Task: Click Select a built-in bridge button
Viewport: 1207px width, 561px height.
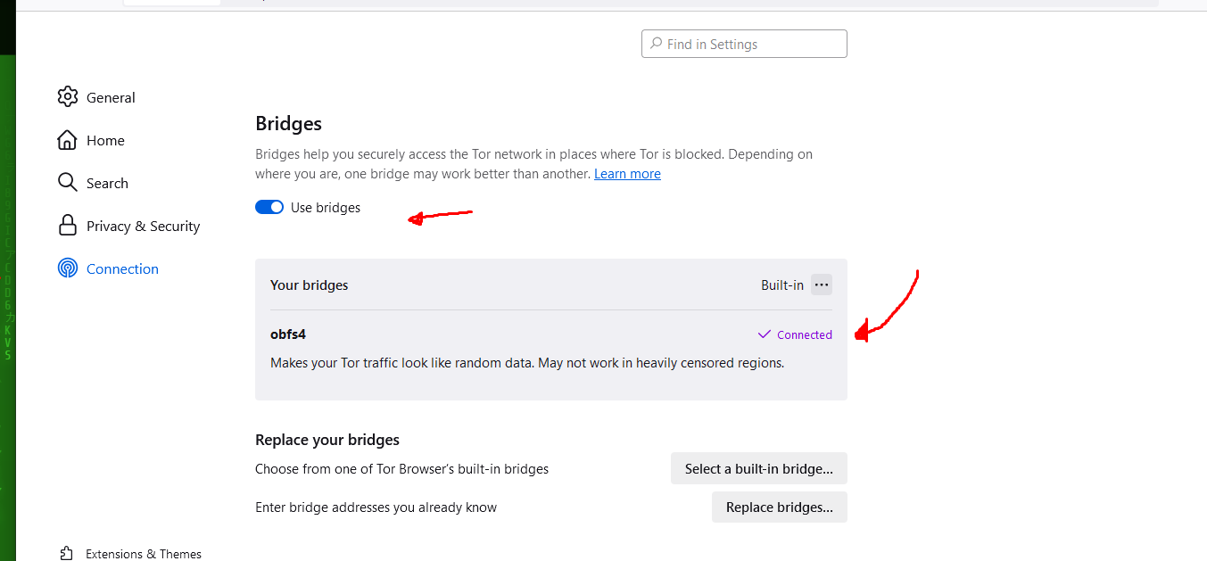Action: coord(759,468)
